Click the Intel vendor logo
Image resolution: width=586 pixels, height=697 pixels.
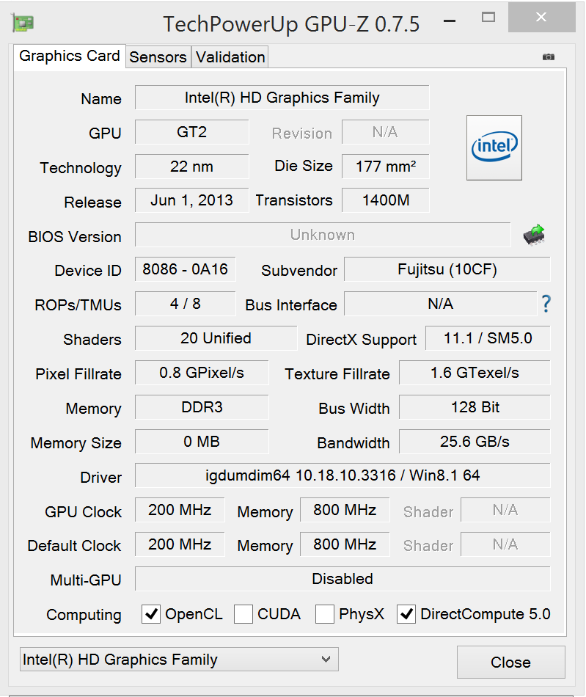(494, 147)
